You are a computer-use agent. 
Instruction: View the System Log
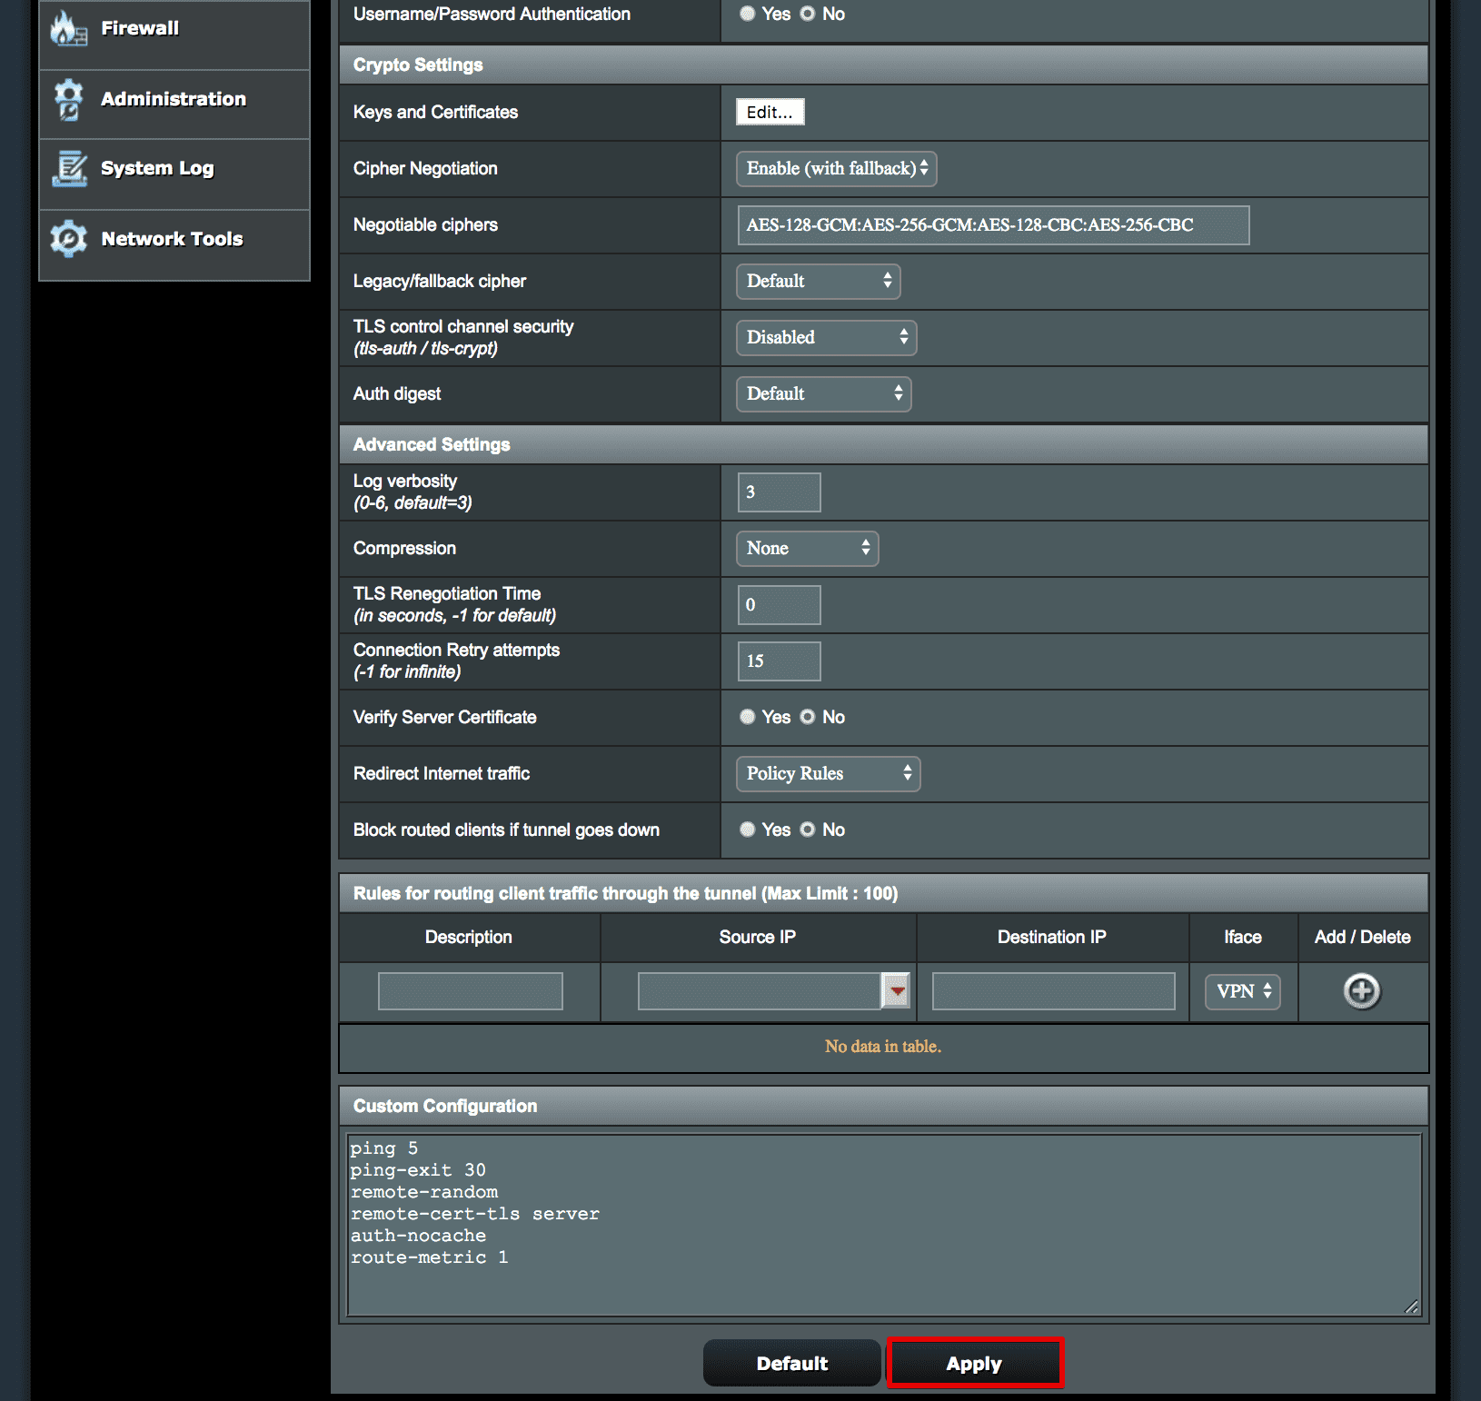[156, 168]
